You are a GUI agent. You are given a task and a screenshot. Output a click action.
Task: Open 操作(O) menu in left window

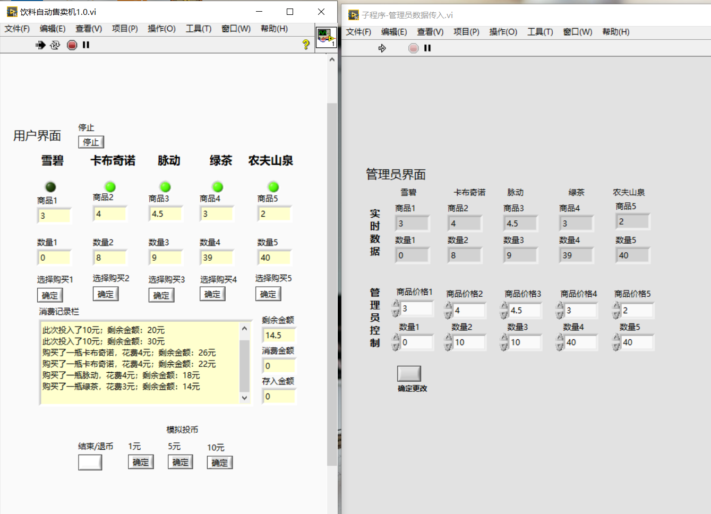click(161, 29)
